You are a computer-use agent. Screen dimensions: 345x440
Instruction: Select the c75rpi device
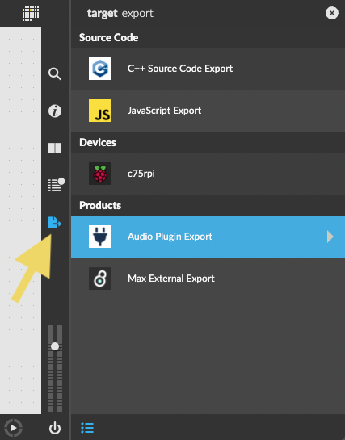click(x=208, y=174)
